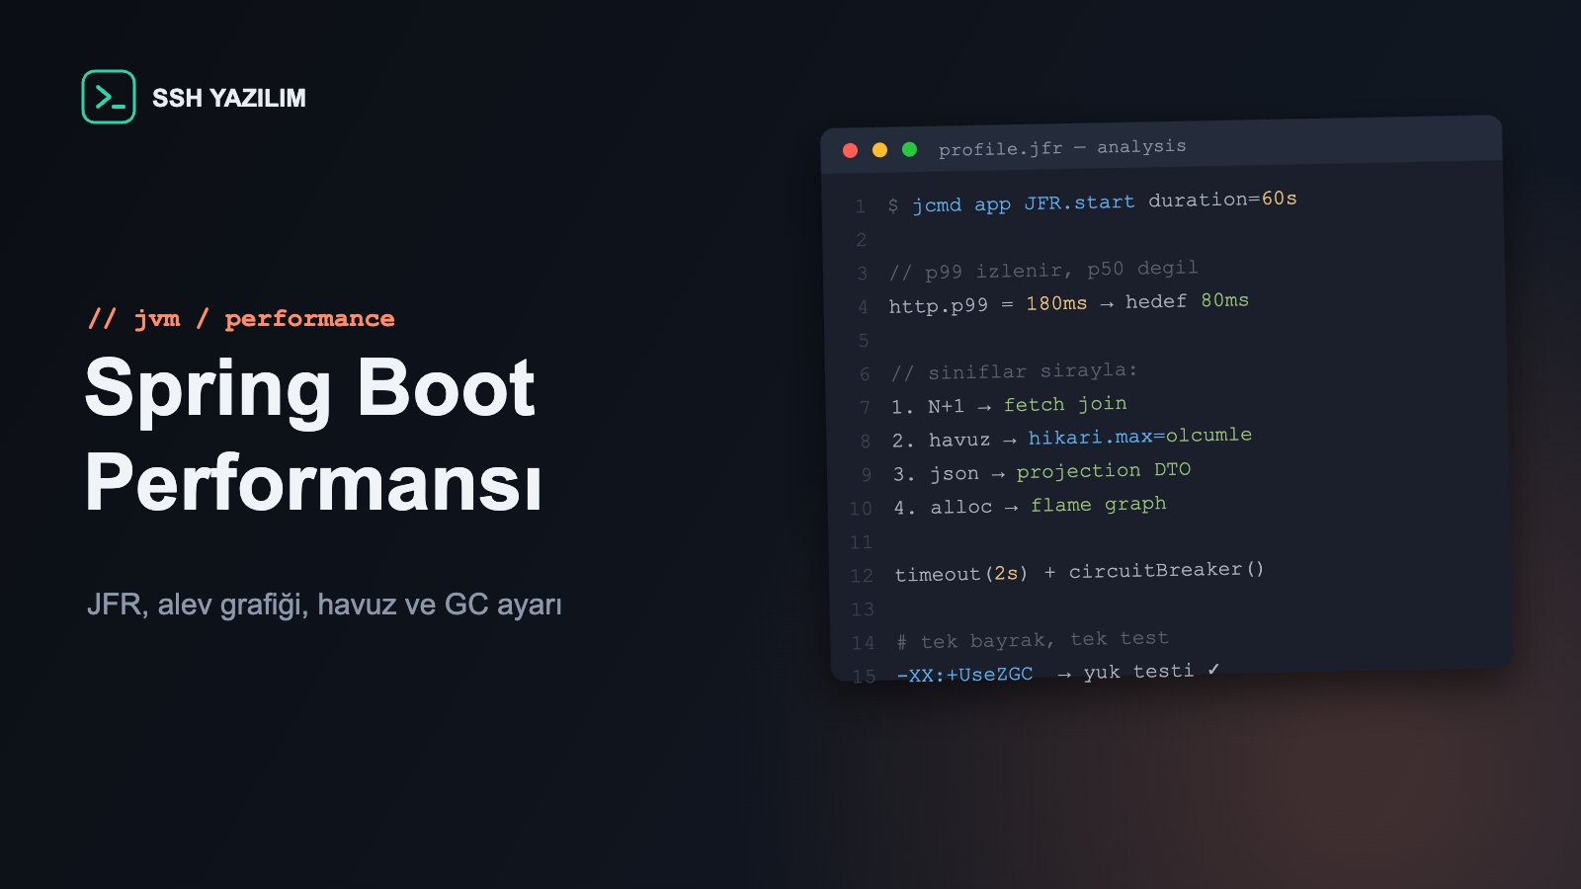
Task: Click flame graph on line 10
Action: point(1099,505)
